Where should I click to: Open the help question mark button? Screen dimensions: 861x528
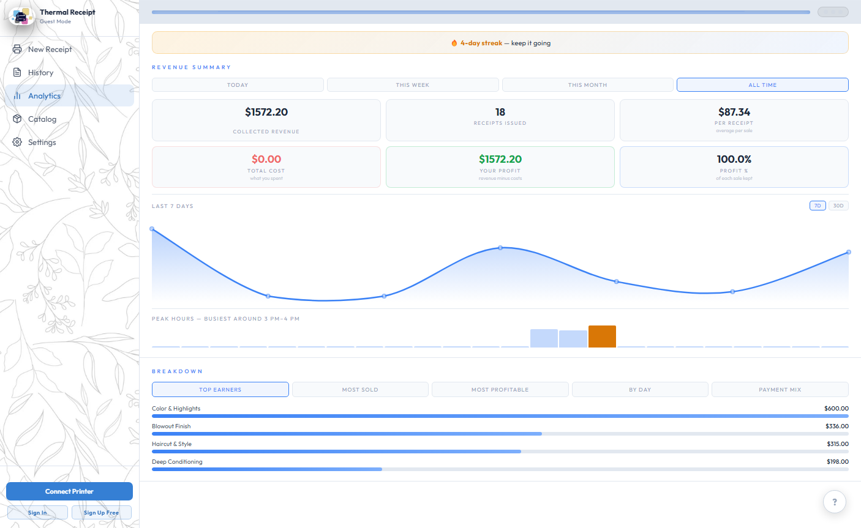[x=834, y=502]
